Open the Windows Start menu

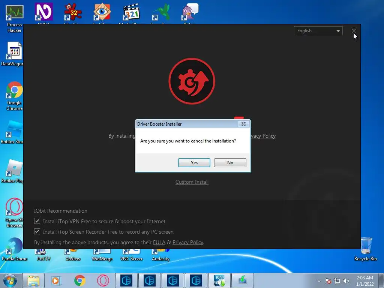(x=10, y=280)
